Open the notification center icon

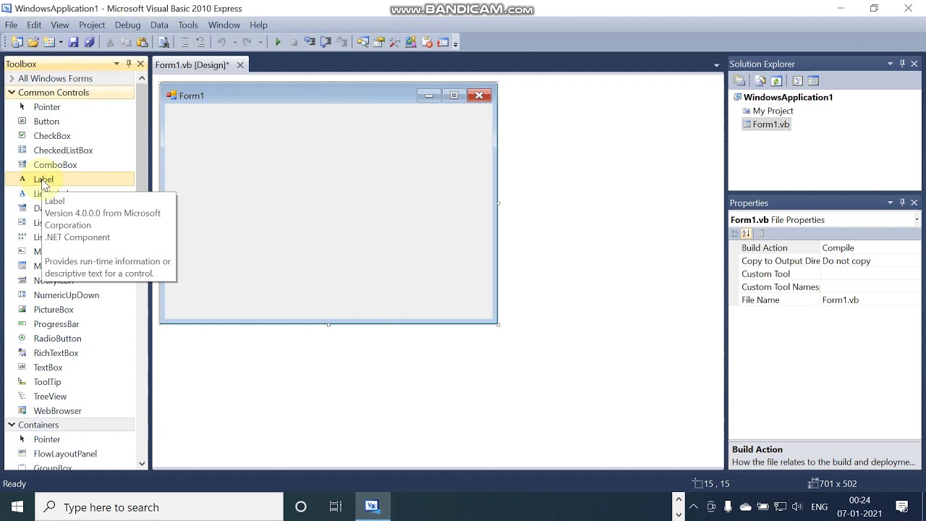tap(902, 507)
